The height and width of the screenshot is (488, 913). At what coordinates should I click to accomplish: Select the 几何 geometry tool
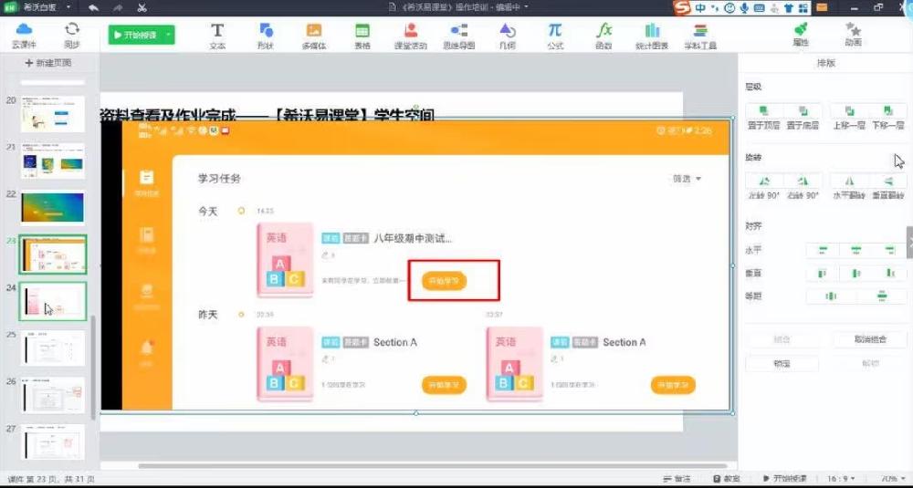(507, 36)
